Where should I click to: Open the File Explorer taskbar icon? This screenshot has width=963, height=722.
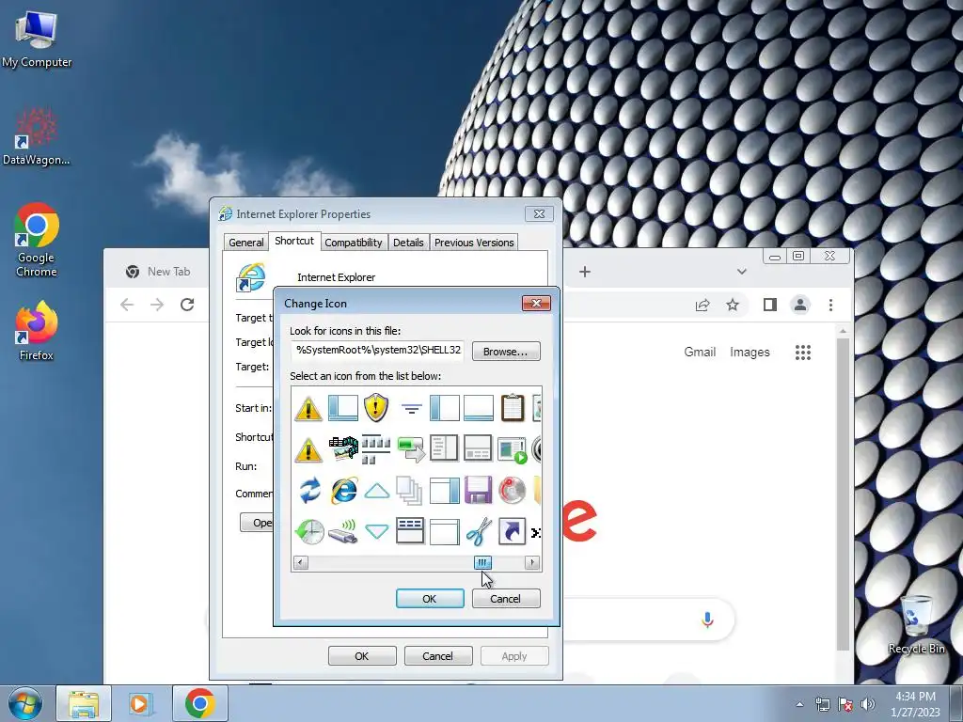[x=84, y=703]
